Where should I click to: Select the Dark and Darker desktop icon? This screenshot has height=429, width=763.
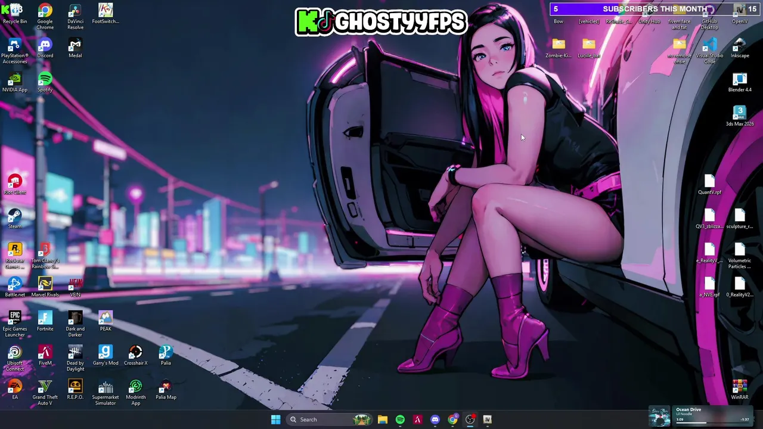[75, 324]
